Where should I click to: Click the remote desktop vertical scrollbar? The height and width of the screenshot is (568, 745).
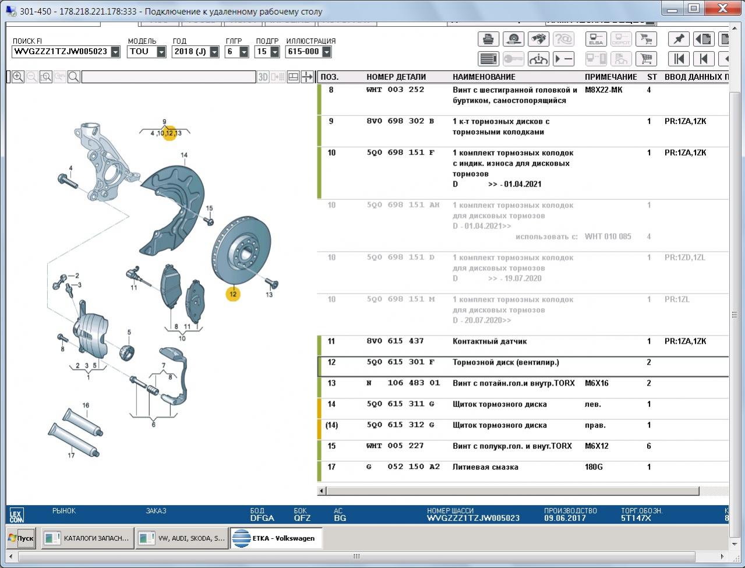pyautogui.click(x=735, y=315)
